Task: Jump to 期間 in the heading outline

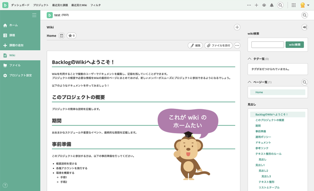Action: tap(258, 126)
